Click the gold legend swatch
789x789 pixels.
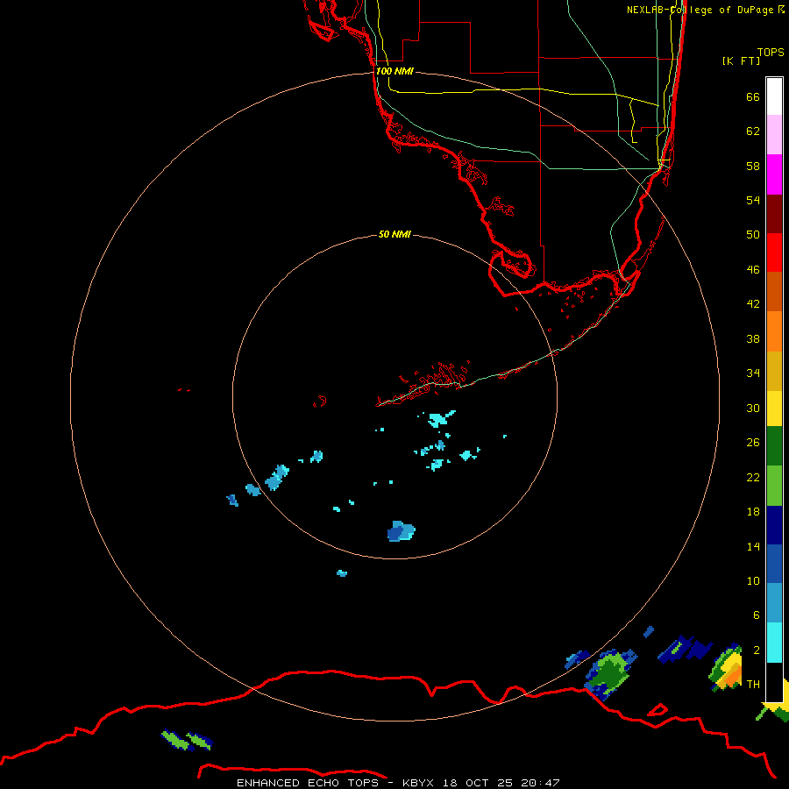click(774, 371)
